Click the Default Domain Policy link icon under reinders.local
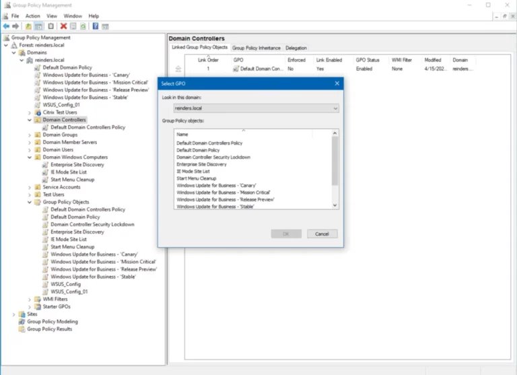This screenshot has width=517, height=375. point(38,67)
